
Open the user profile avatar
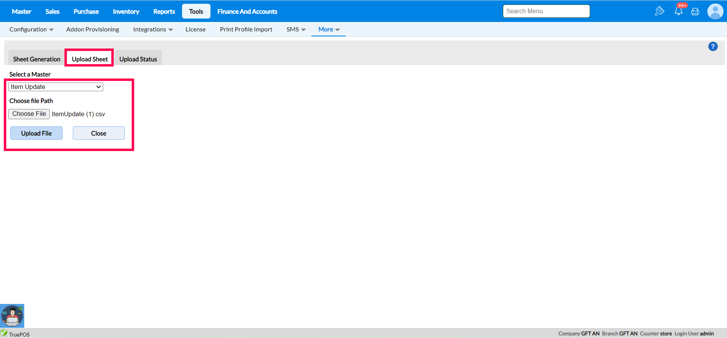point(715,11)
